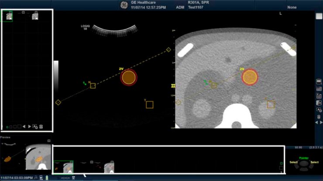
Task: Click the GE Healthcare logo in title bar
Action: pyautogui.click(x=124, y=5)
